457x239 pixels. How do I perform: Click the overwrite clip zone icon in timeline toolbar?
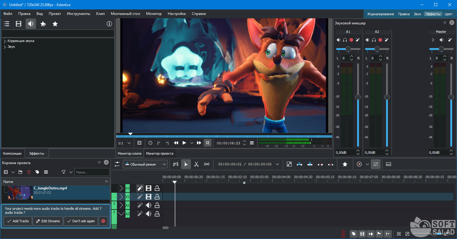[310, 164]
